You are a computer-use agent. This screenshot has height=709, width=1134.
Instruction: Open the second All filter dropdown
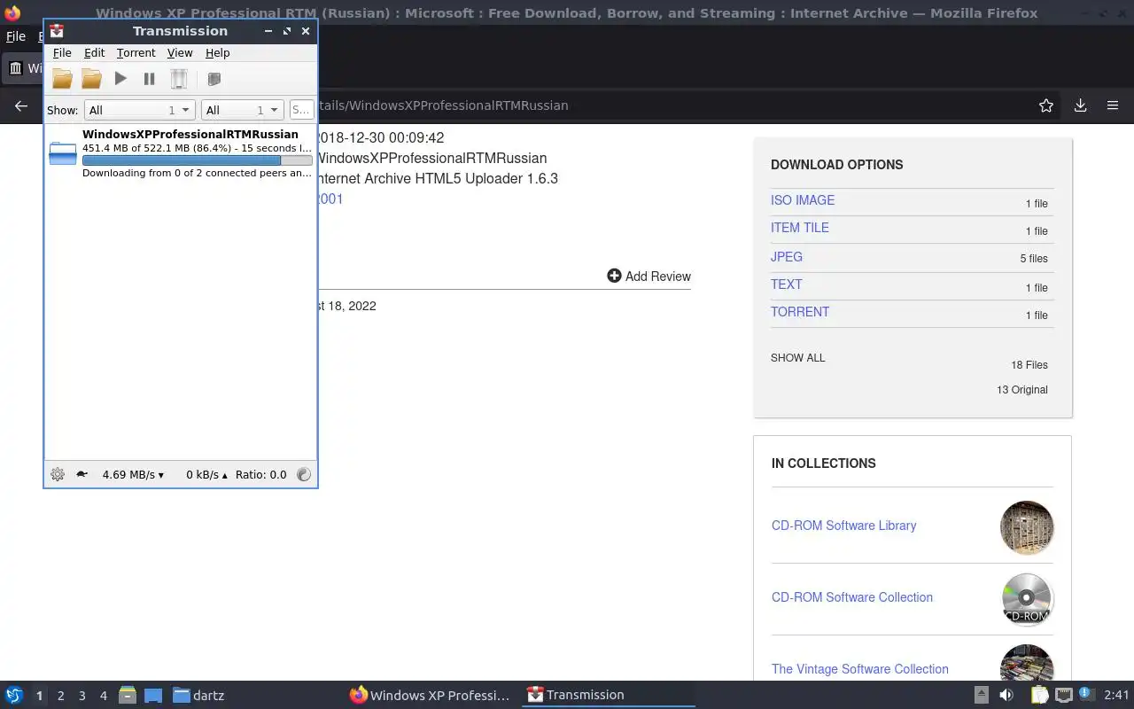(x=242, y=110)
